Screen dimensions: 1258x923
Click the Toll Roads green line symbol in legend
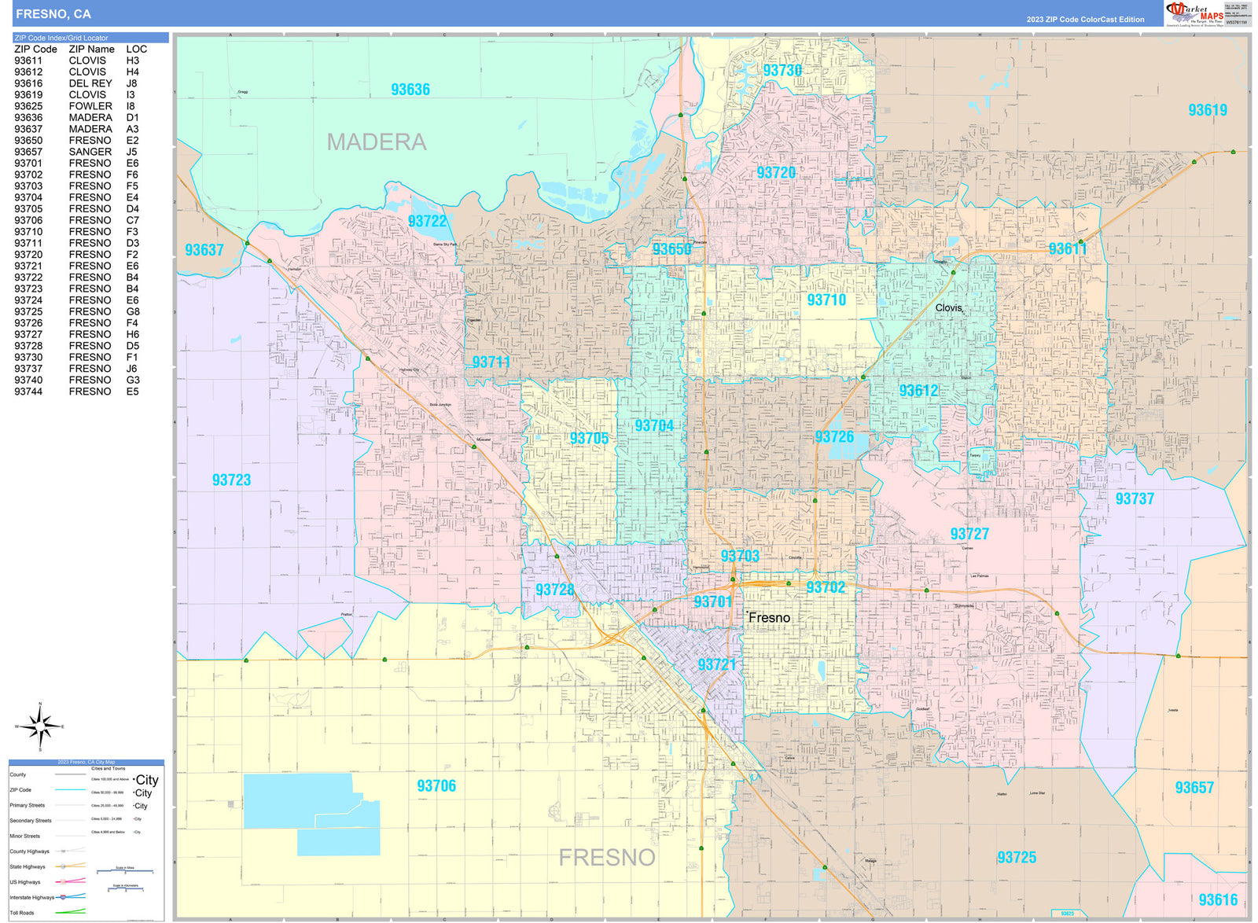click(x=70, y=911)
